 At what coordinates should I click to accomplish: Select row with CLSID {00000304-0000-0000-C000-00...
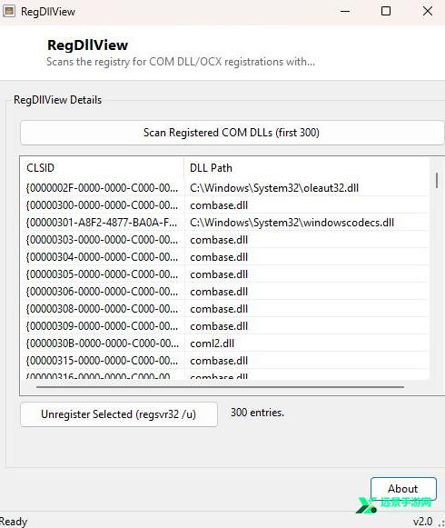pyautogui.click(x=224, y=257)
